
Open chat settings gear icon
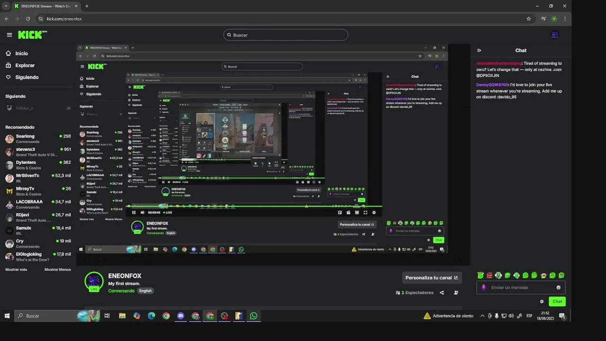[x=542, y=301]
